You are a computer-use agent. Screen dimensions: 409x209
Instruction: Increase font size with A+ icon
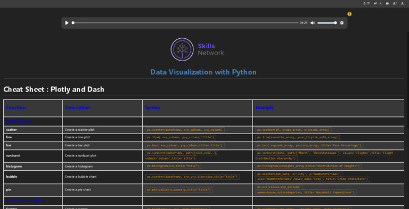395,3
